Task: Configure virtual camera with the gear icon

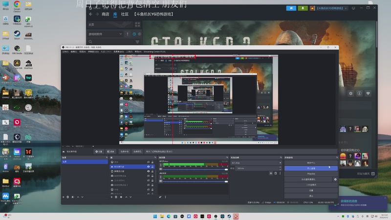Action: click(335, 179)
